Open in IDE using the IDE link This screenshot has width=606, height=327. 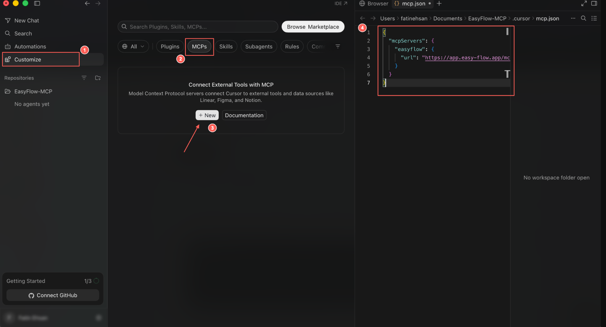pos(341,4)
